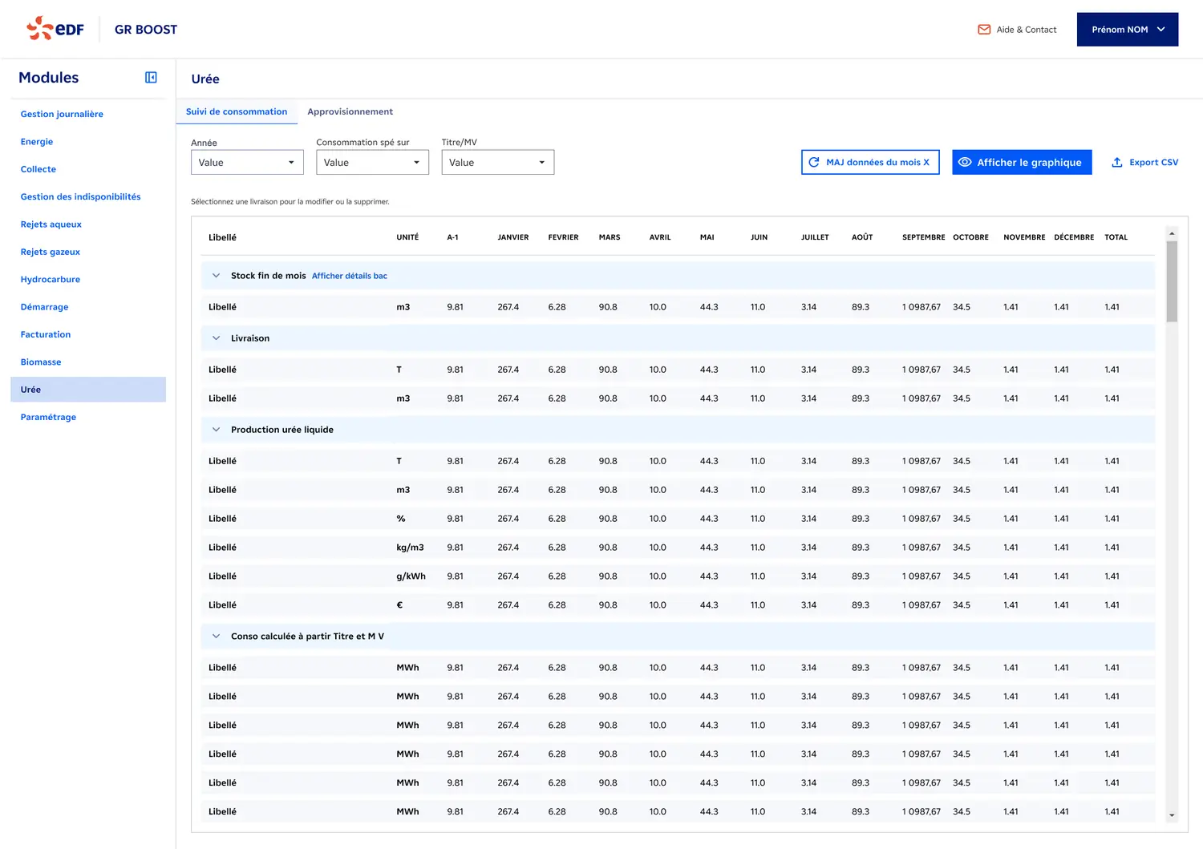Click the table's vertical scrollbar thumb
The width and height of the screenshot is (1203, 849).
click(1172, 281)
